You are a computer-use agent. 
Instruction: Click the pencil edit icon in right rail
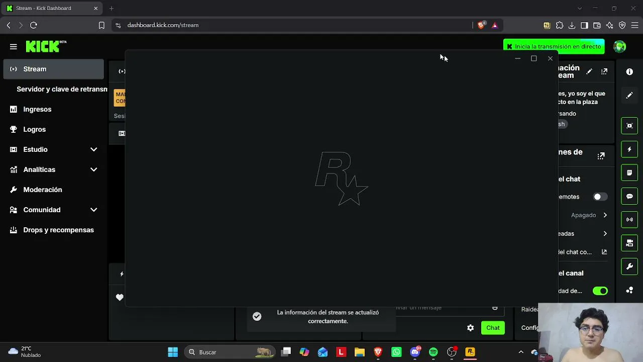(629, 95)
